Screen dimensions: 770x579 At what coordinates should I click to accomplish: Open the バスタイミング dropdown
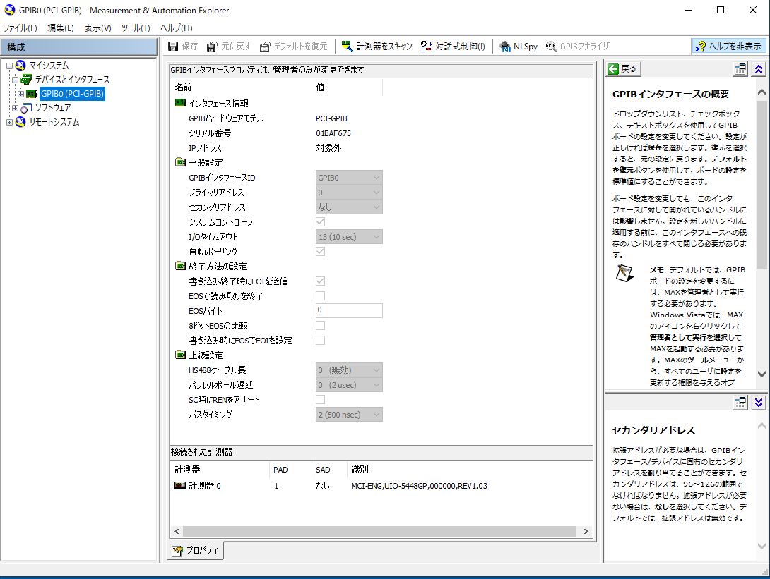pyautogui.click(x=349, y=415)
